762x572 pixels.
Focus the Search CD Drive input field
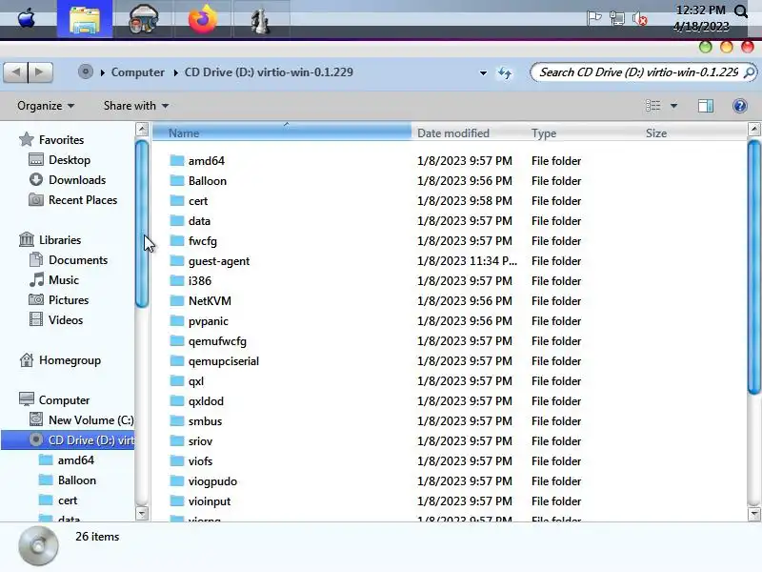click(x=637, y=72)
